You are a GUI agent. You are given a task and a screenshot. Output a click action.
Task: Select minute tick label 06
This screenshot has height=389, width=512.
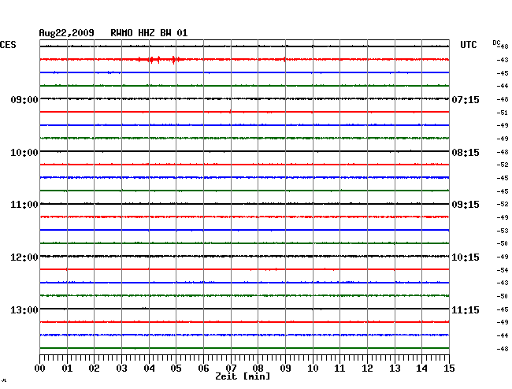pyautogui.click(x=203, y=368)
